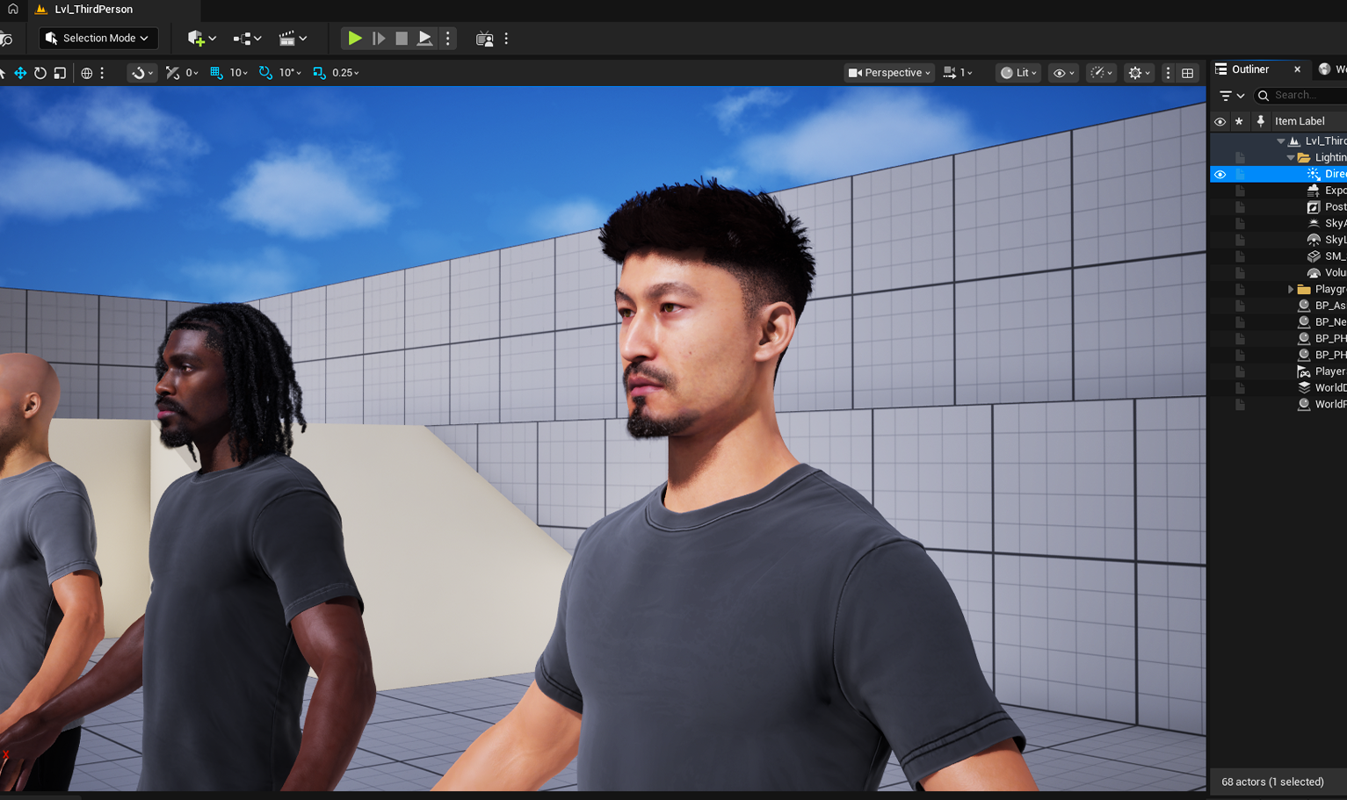
Task: Toggle visibility of the selected Directional Light actor
Action: (x=1220, y=174)
